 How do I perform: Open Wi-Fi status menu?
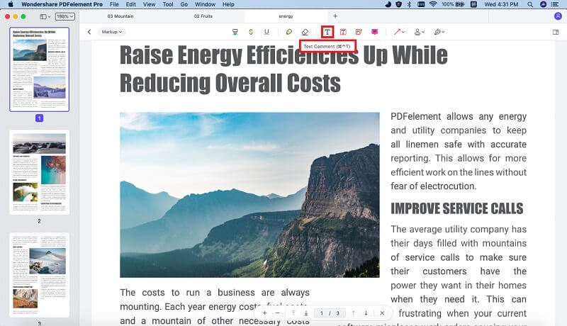[x=433, y=4]
